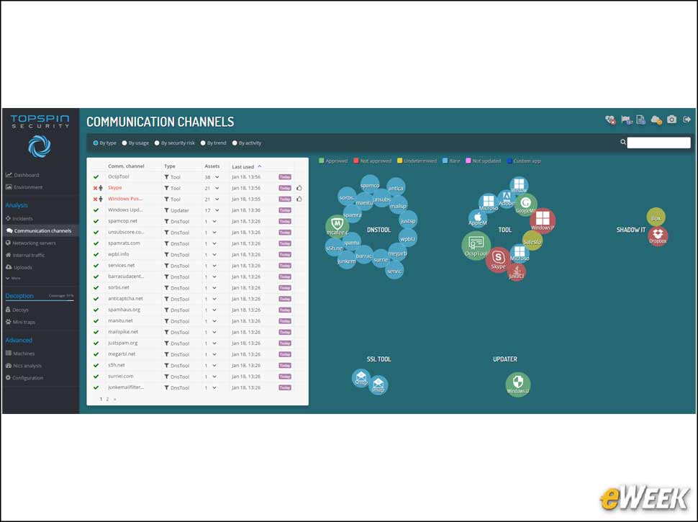698x522 pixels.
Task: Open Nics analysis under Advanced
Action: [24, 366]
